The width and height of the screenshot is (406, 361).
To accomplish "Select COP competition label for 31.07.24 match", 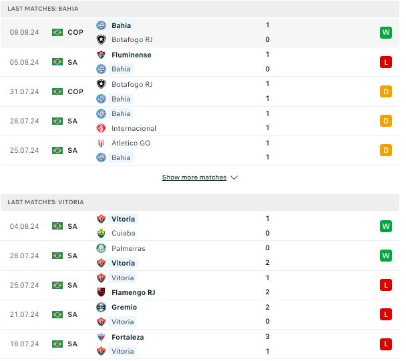I will click(75, 91).
